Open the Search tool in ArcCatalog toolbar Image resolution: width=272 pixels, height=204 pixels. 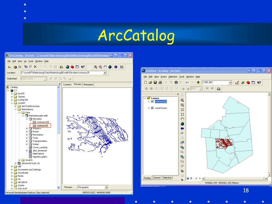click(x=61, y=67)
